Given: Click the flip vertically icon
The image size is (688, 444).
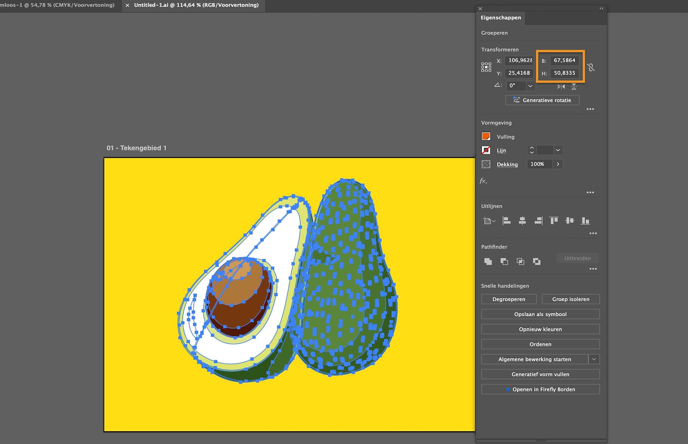Looking at the screenshot, I should (x=574, y=86).
